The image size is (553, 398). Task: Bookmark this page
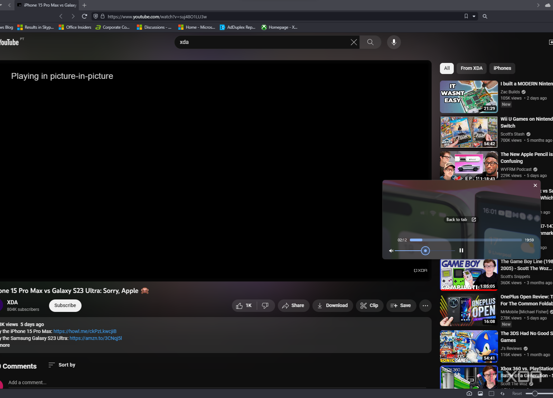click(x=466, y=16)
